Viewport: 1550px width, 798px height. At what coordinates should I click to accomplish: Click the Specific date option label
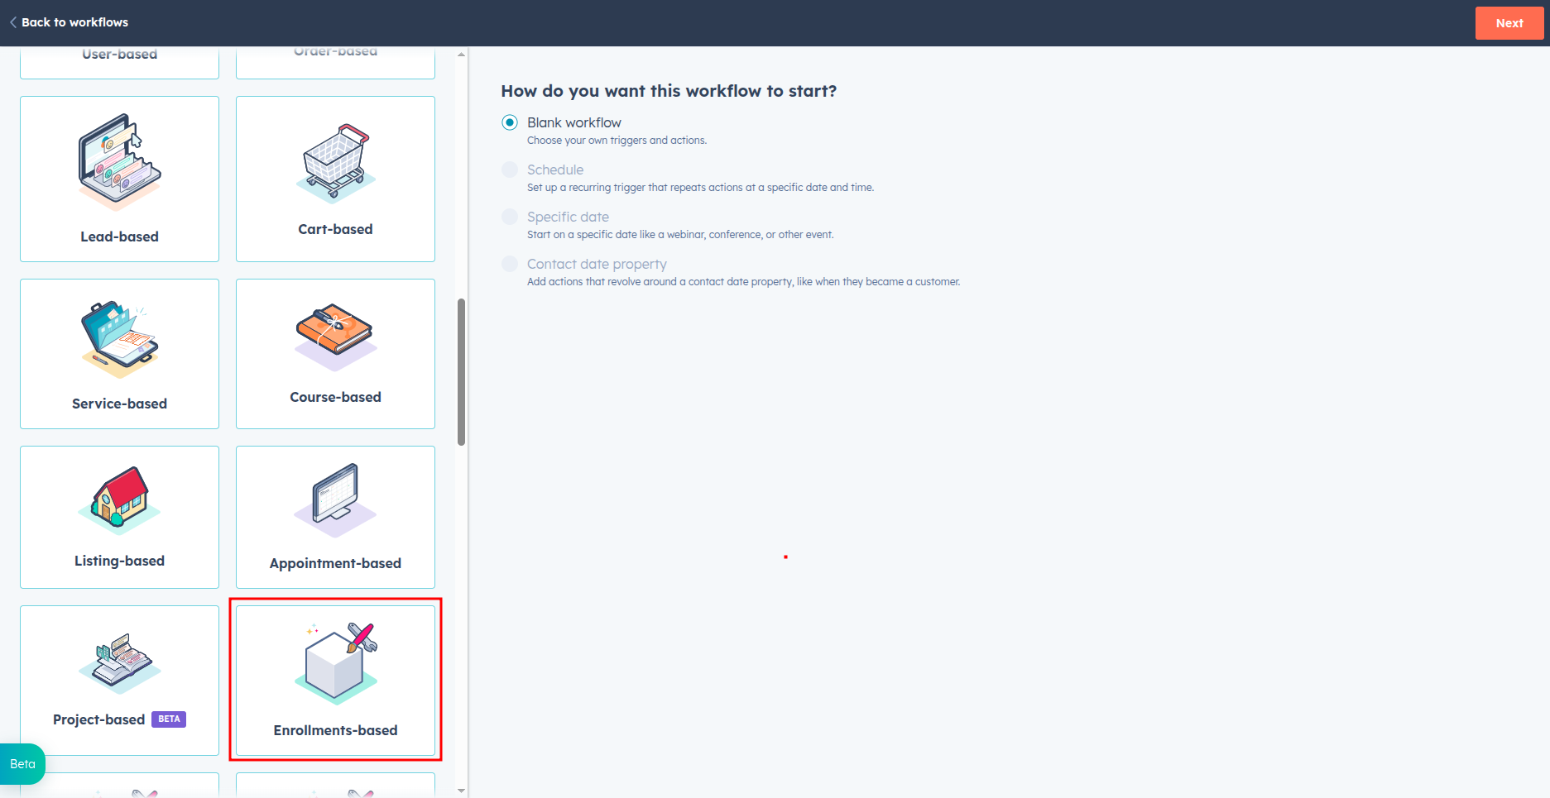point(568,217)
